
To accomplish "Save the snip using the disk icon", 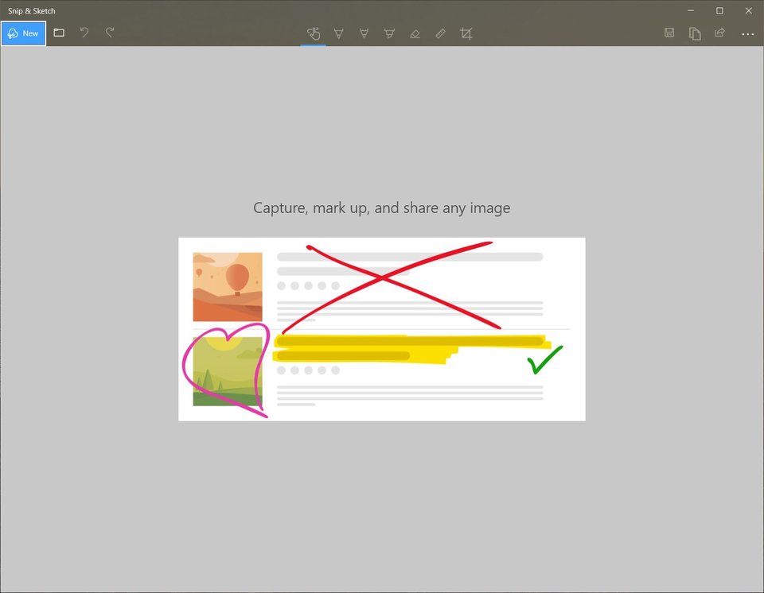I will 669,33.
